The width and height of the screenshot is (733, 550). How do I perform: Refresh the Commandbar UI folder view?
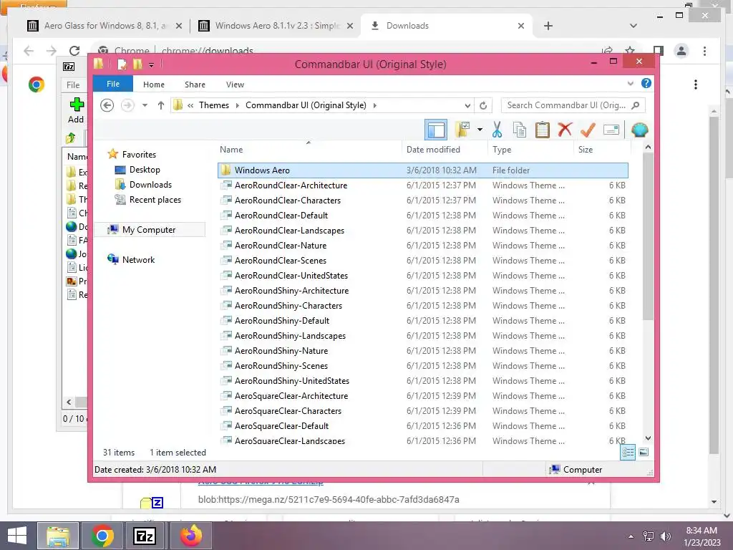(483, 106)
